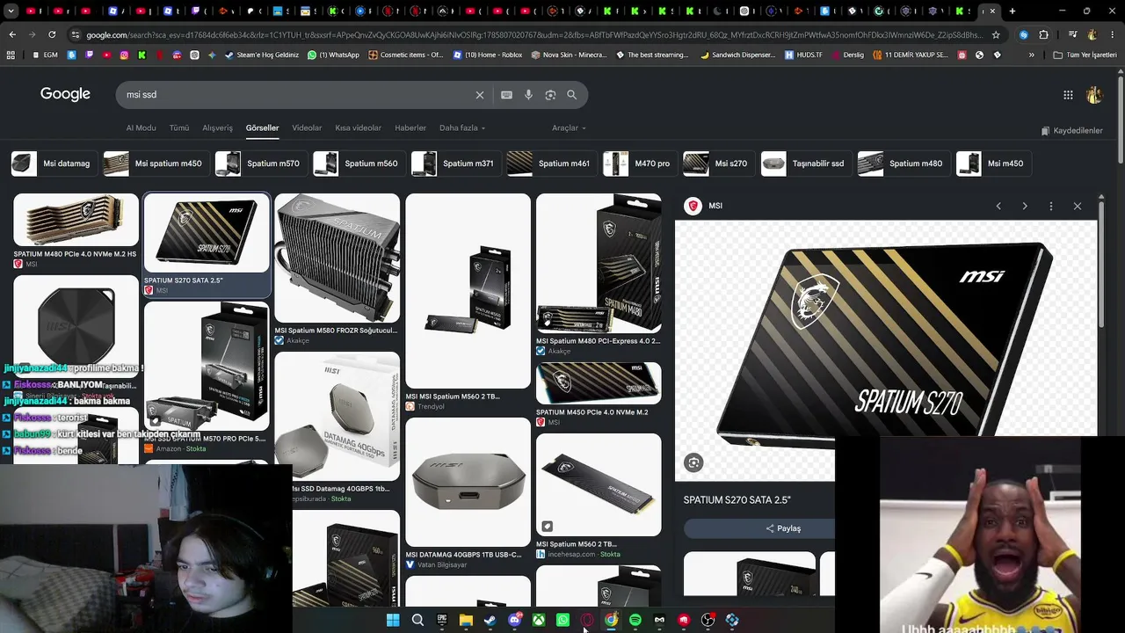This screenshot has width=1125, height=633.
Task: Select the "Görseller" tab
Action: 262,128
